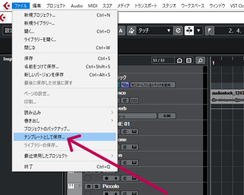Select the Piccolo track name

(x=111, y=186)
